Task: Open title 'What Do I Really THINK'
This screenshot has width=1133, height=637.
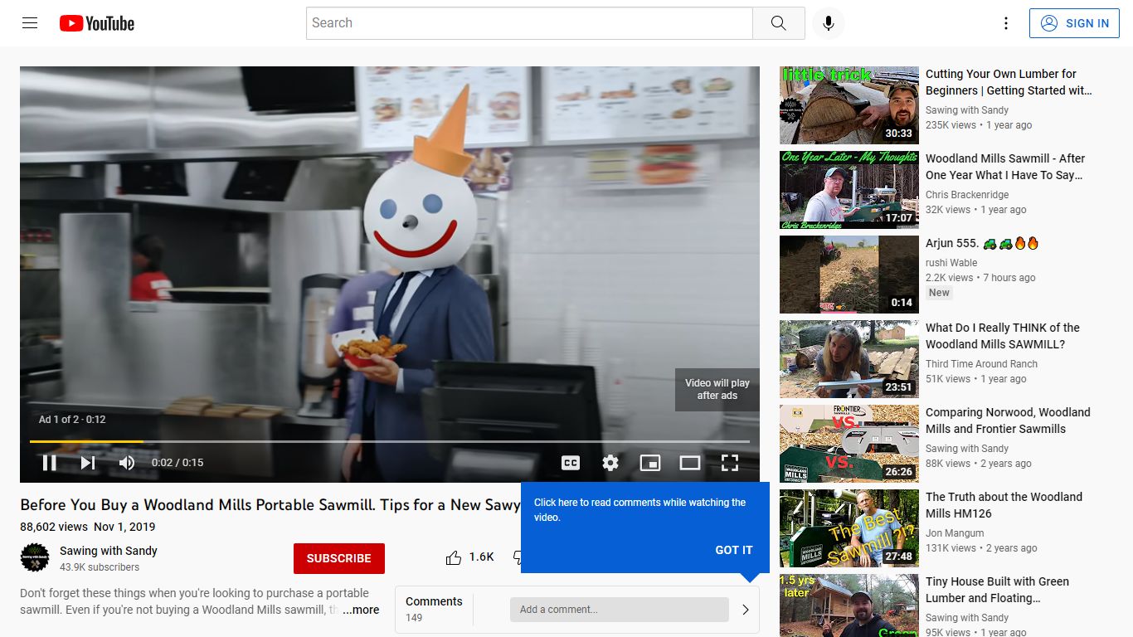Action: (x=1003, y=336)
